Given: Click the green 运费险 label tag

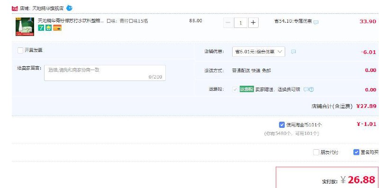Looking at the screenshot, I should point(246,89).
